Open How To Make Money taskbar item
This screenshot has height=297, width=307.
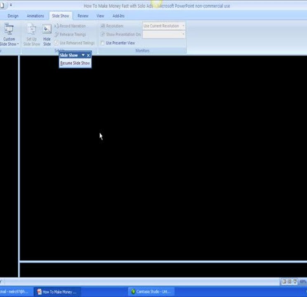(57, 292)
